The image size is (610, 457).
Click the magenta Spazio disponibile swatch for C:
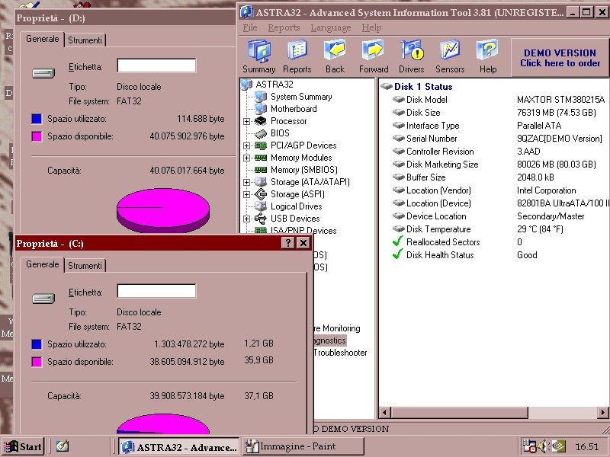[x=37, y=362]
